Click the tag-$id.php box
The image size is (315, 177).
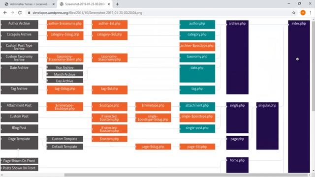point(110,90)
